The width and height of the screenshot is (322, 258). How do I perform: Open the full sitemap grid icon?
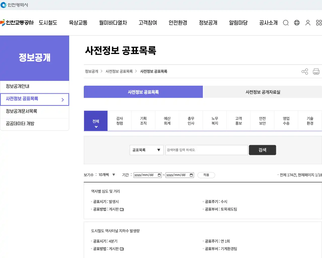(319, 23)
